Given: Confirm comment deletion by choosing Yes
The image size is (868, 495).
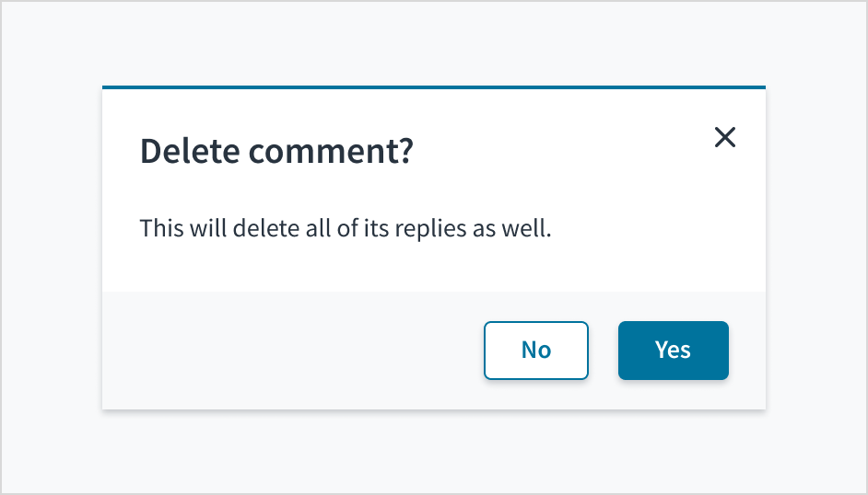Looking at the screenshot, I should (673, 351).
